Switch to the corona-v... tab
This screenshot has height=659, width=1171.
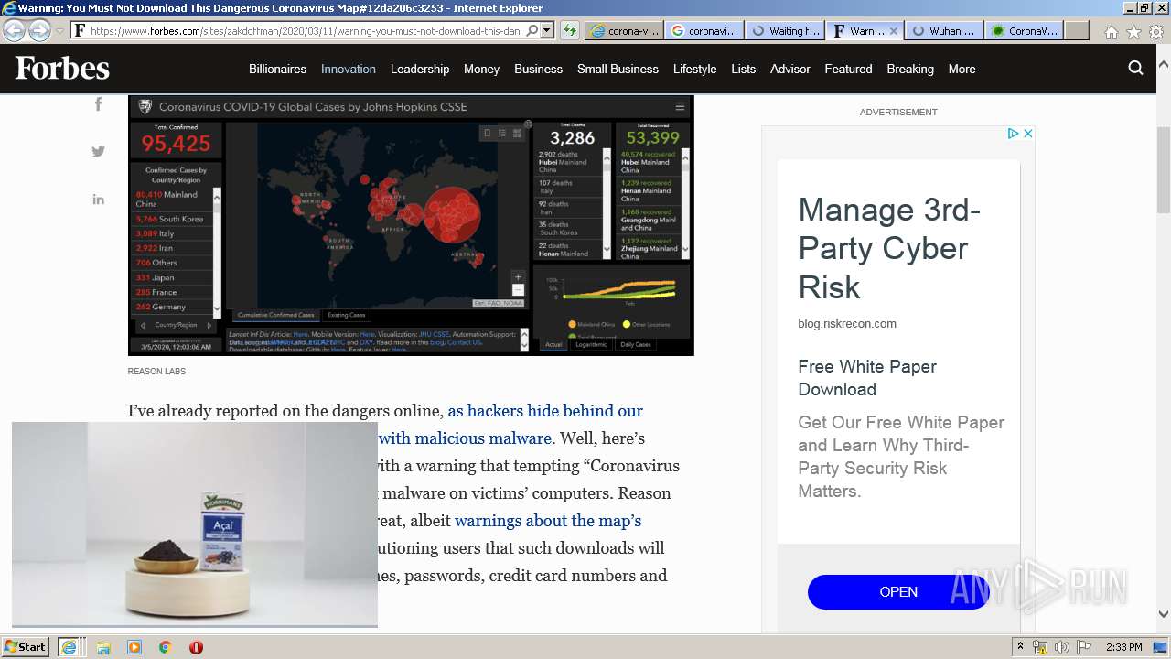click(624, 30)
